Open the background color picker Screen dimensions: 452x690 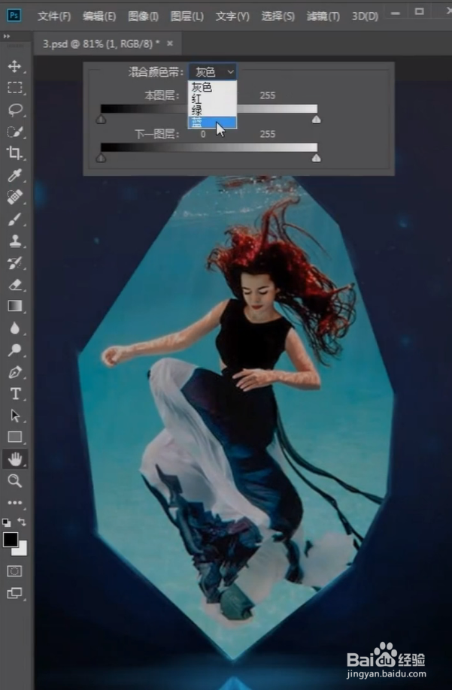click(22, 549)
